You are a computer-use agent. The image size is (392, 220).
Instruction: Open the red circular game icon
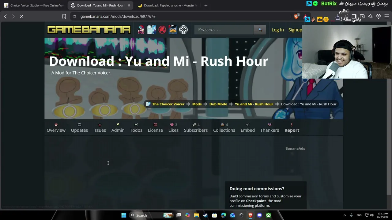coord(162,30)
